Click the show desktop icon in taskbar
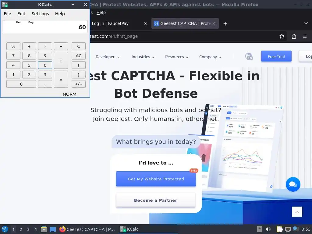This screenshot has height=234, width=312. [52, 229]
